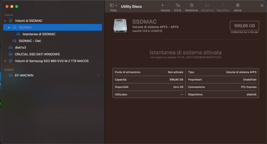Click the Connessione value PCI-Express
Image resolution: width=267 pixels, height=144 pixels.
249,87
